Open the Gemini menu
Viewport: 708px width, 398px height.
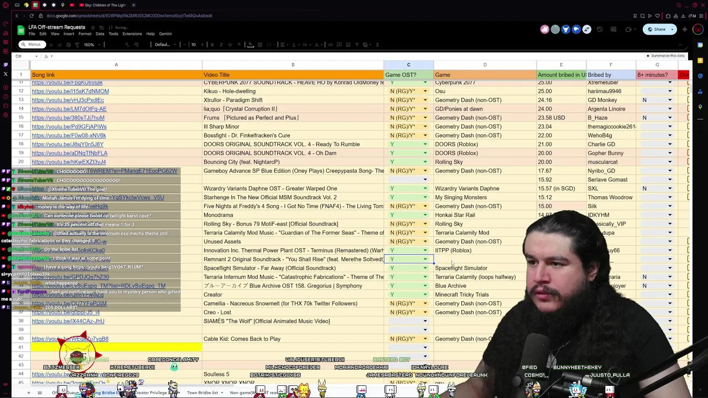click(x=165, y=34)
